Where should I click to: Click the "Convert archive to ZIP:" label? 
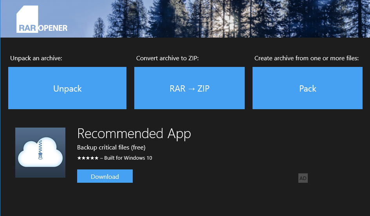[x=168, y=58]
